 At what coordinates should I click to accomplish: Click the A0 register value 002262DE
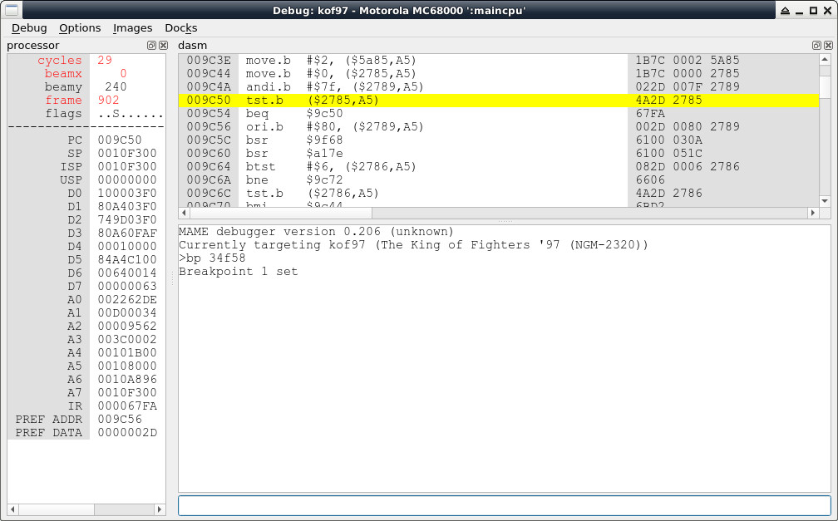127,299
